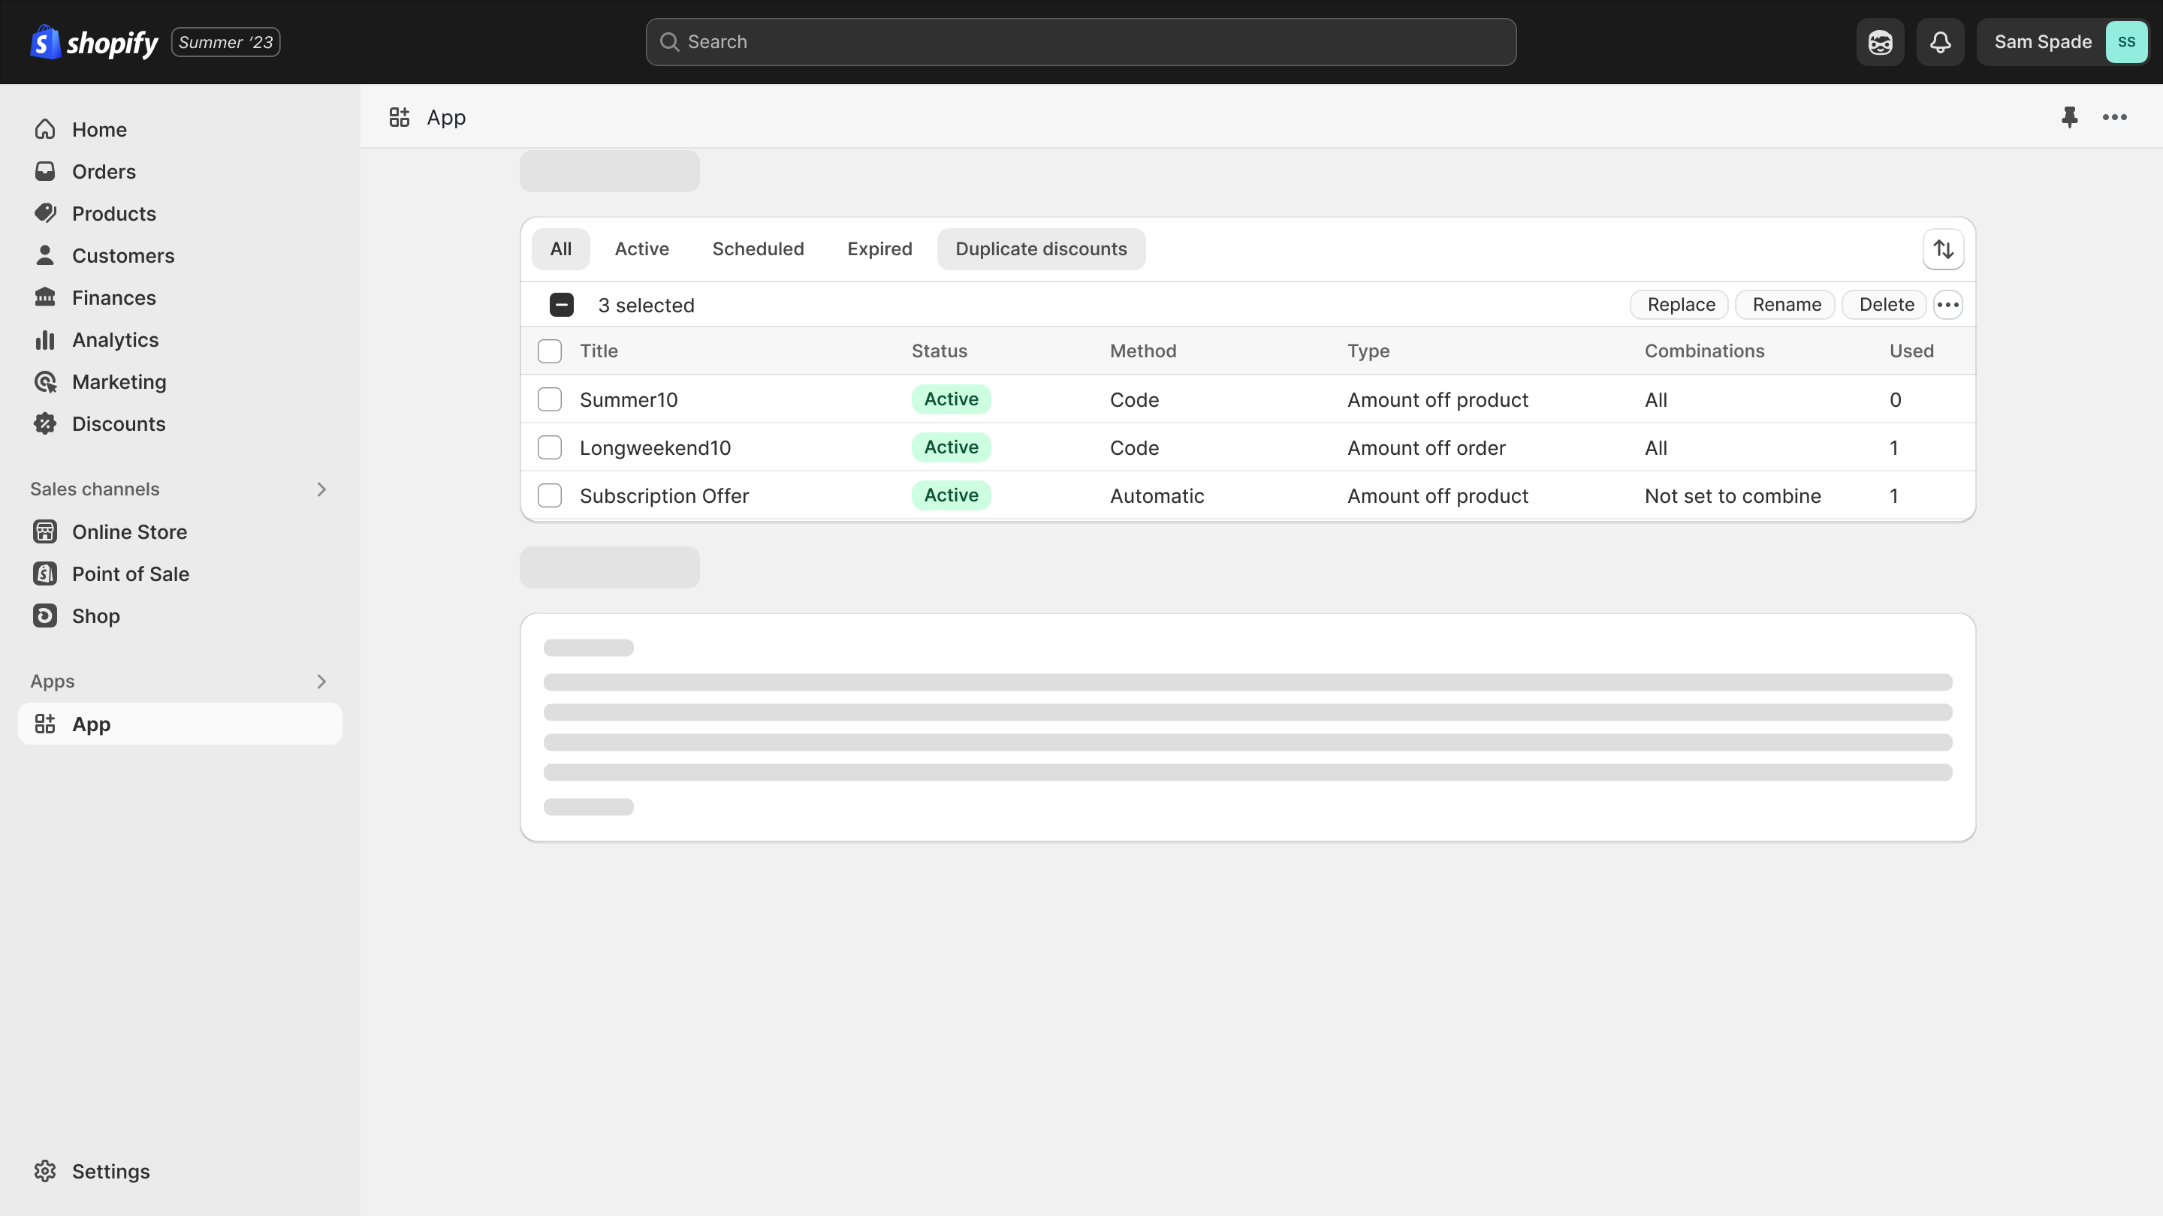2163x1216 pixels.
Task: Click the Online Store icon
Action: click(45, 531)
